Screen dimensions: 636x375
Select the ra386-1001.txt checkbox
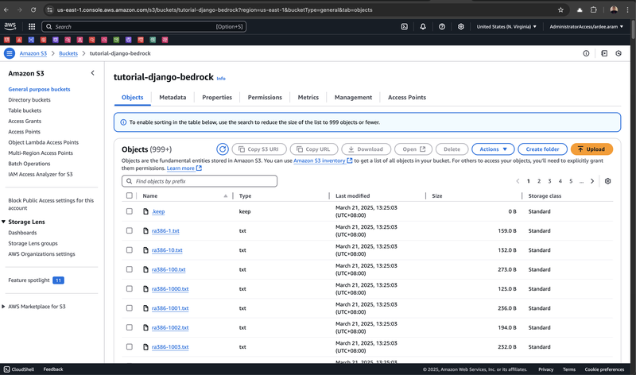tap(130, 308)
